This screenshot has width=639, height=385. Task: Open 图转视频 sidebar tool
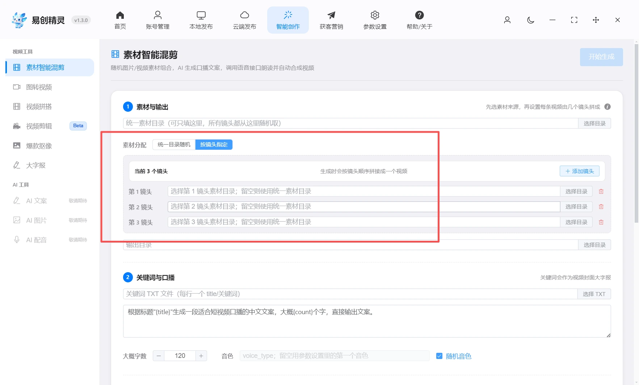(50, 87)
